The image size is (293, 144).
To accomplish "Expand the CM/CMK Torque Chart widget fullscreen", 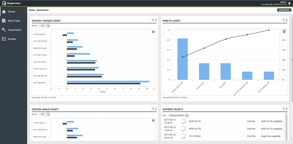I will [x=153, y=20].
